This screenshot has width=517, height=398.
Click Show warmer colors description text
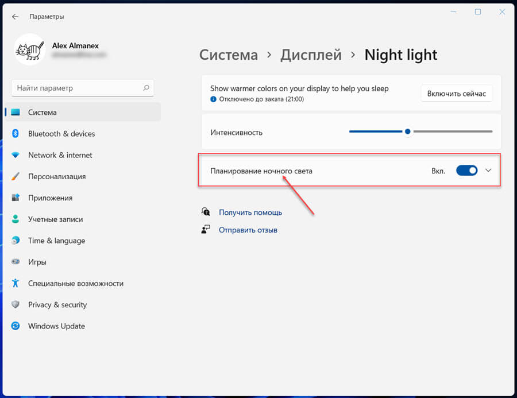[299, 88]
